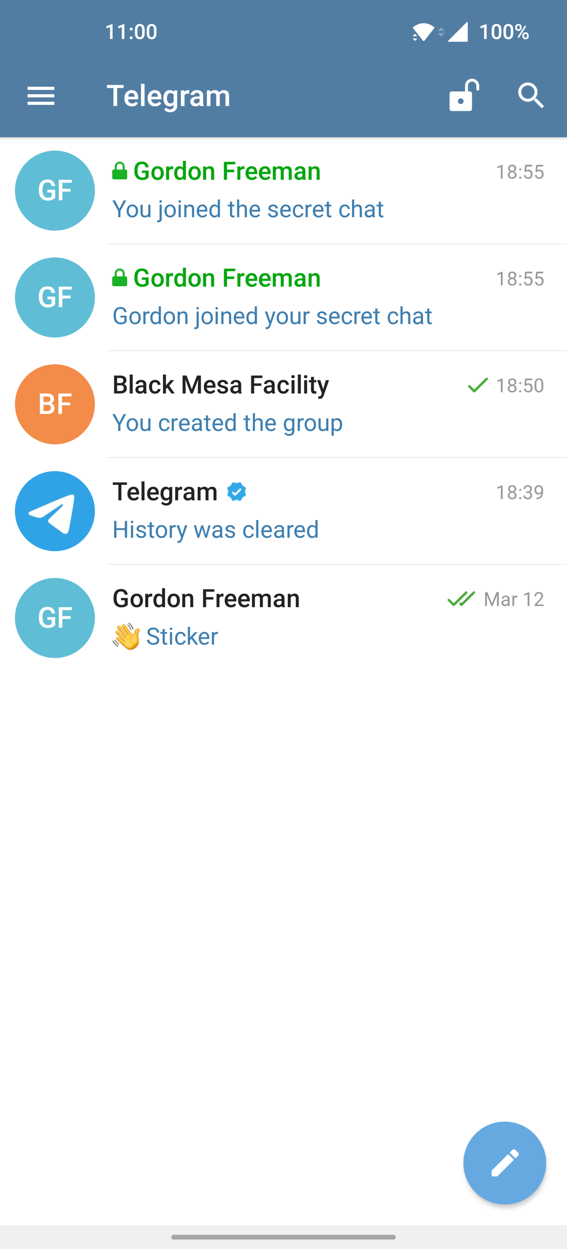The height and width of the screenshot is (1249, 567).
Task: Open the hamburger navigation menu
Action: pos(41,96)
